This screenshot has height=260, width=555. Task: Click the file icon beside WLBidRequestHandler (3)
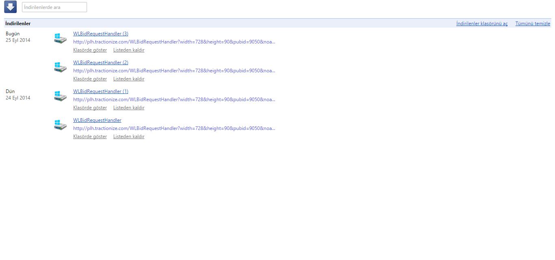pyautogui.click(x=60, y=39)
